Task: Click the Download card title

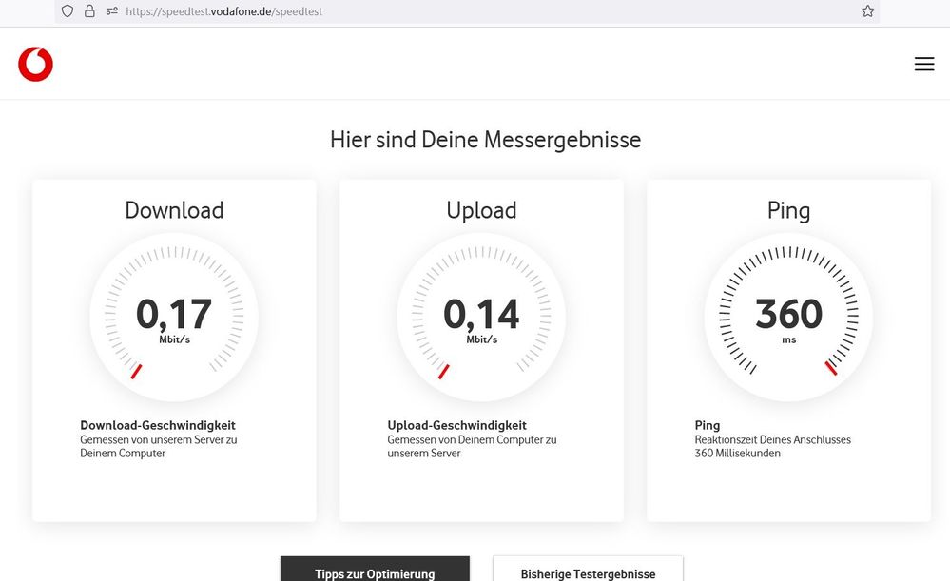Action: tap(174, 210)
